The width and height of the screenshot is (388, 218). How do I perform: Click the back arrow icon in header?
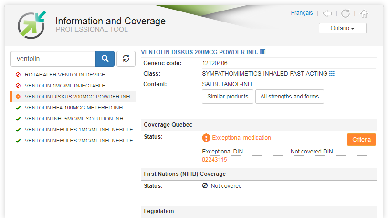click(x=327, y=13)
